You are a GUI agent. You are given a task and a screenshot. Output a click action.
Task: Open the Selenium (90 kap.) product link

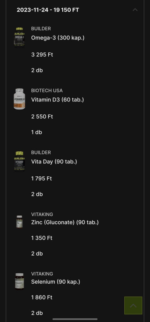point(55,282)
